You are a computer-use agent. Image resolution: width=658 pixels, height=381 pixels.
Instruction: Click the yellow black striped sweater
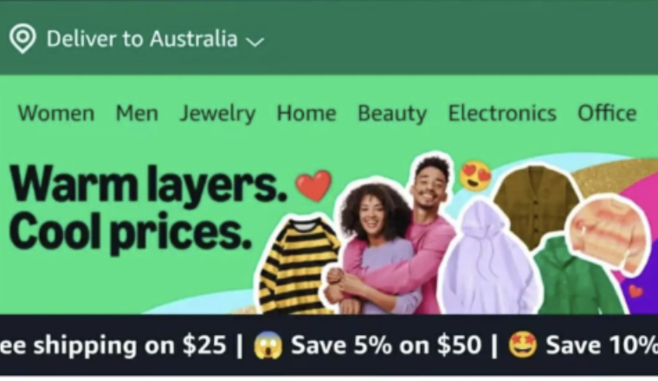click(x=297, y=266)
